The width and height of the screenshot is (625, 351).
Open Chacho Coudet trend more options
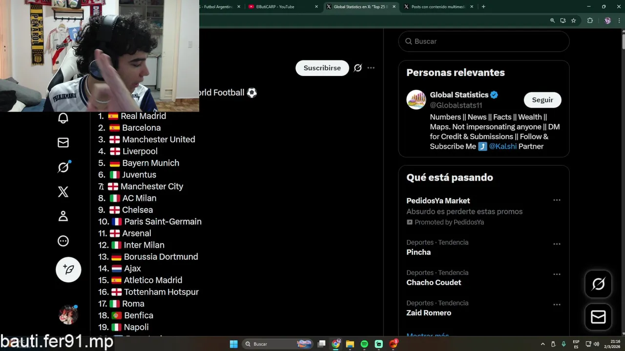(x=557, y=274)
